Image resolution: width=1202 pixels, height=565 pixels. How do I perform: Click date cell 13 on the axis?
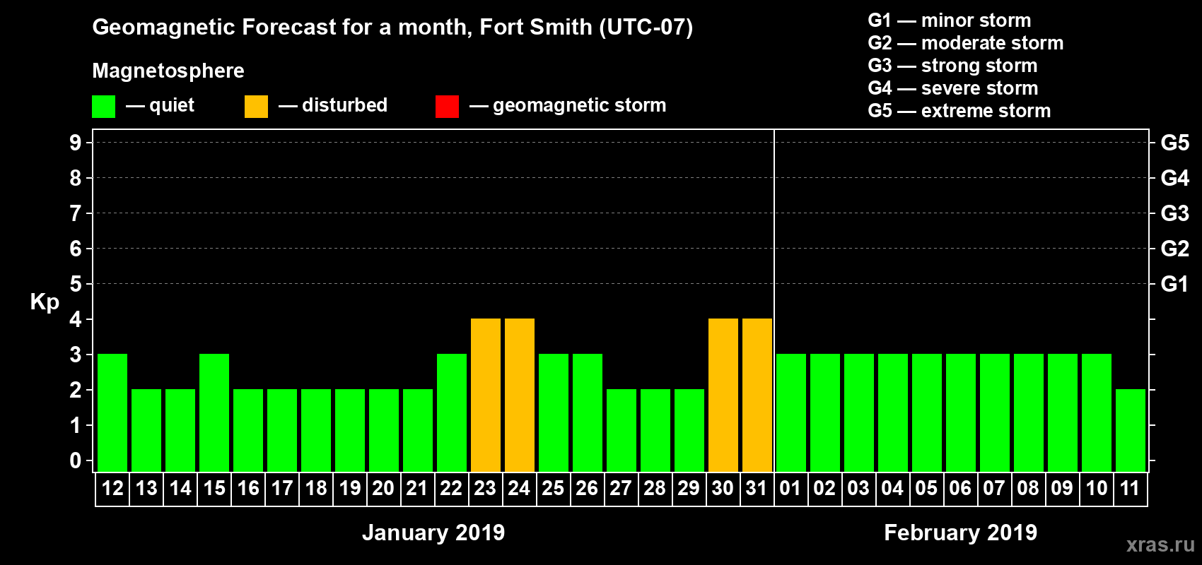(146, 489)
